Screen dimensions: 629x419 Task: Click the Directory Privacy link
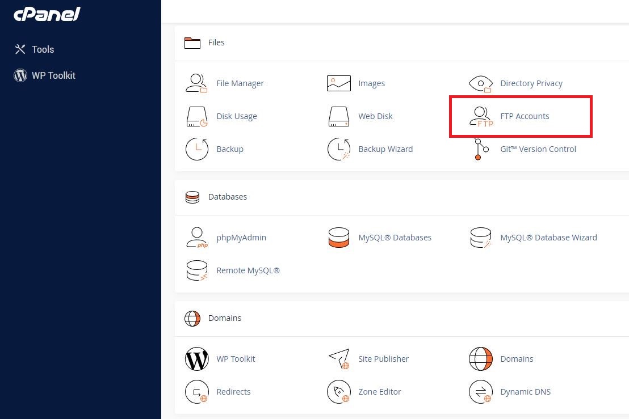(531, 83)
